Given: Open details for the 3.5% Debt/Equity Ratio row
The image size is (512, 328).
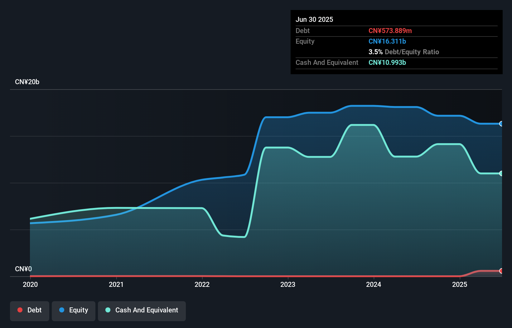Looking at the screenshot, I should point(404,52).
